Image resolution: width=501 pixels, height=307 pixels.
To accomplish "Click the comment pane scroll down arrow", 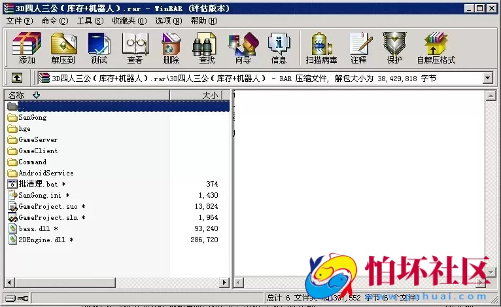I will (x=491, y=272).
